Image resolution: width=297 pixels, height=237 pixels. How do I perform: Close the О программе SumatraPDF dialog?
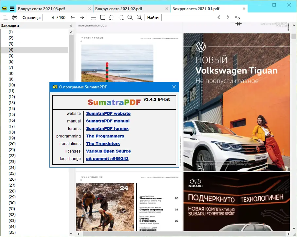click(x=174, y=87)
